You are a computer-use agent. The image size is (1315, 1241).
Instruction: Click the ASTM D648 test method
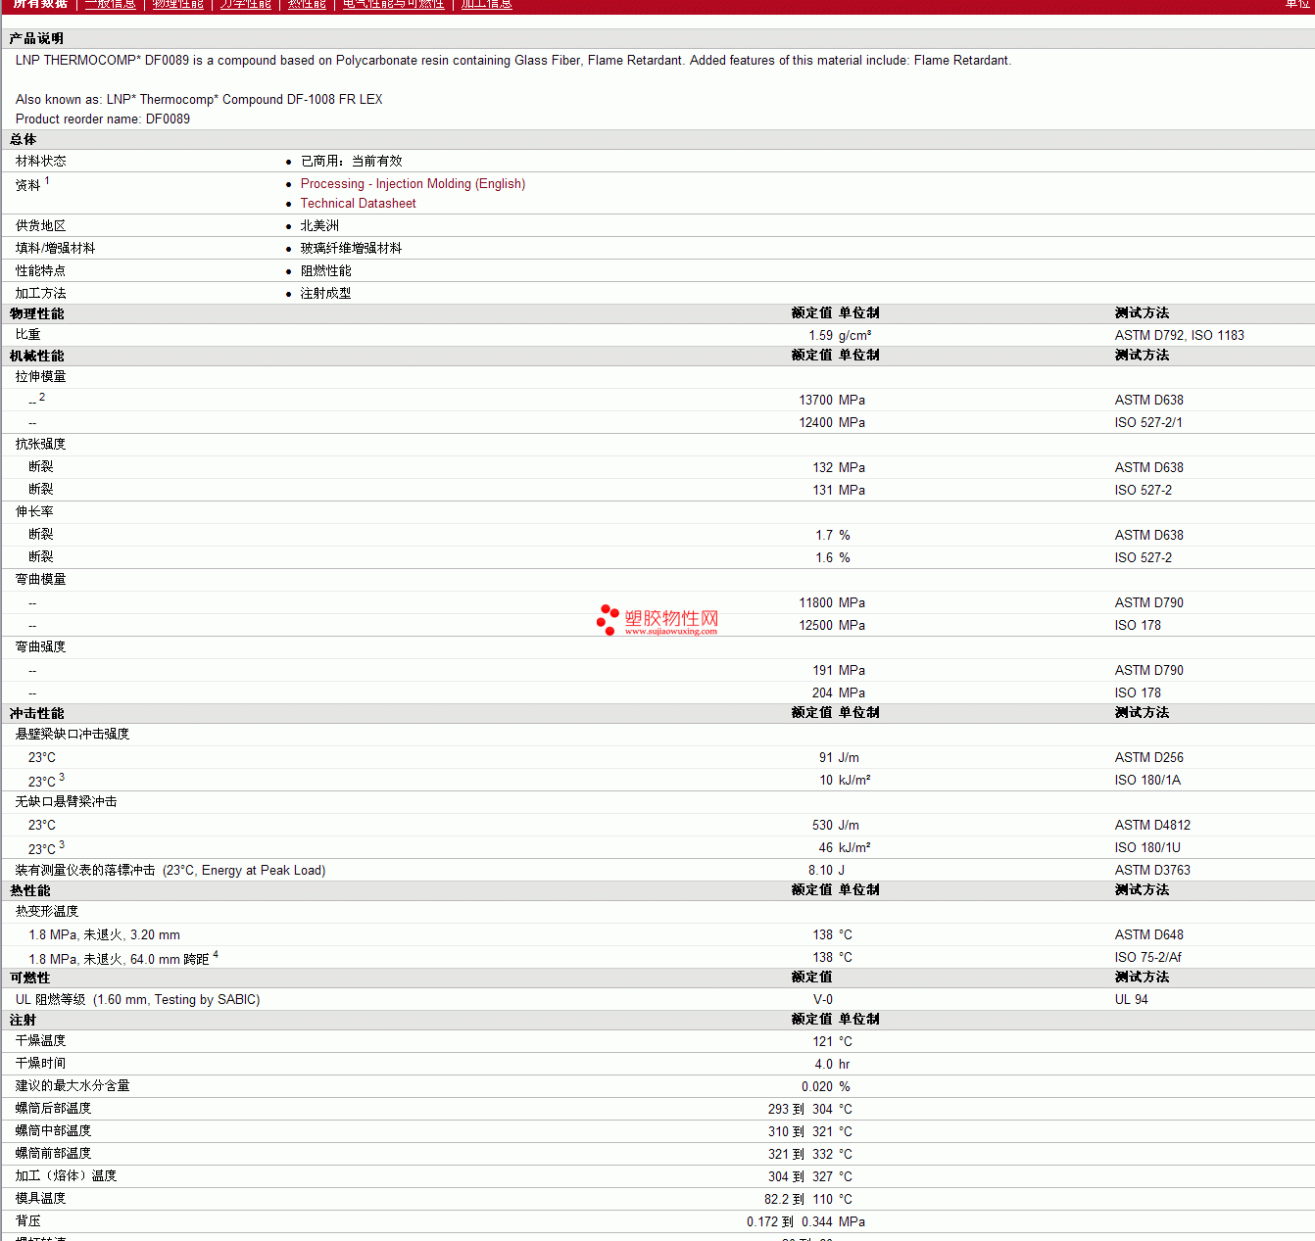(1149, 934)
